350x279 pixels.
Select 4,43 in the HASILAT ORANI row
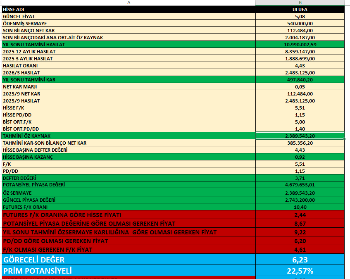click(300, 66)
